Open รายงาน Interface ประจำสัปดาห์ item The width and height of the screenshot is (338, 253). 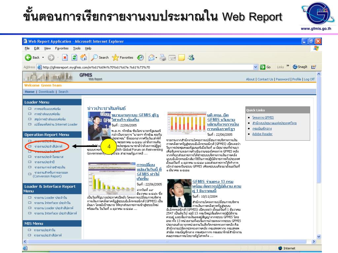pyautogui.click(x=55, y=213)
